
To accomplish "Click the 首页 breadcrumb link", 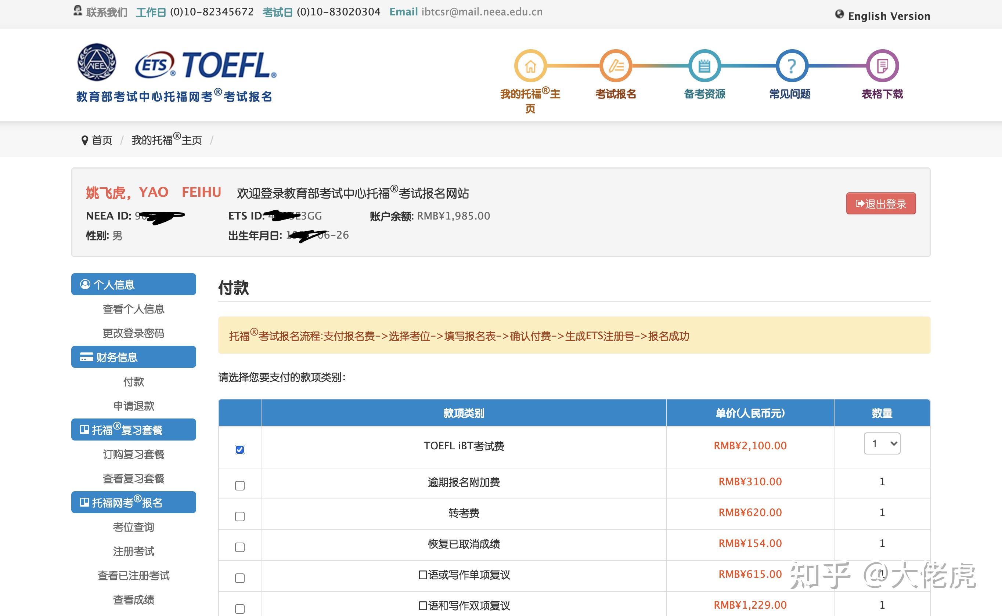I will 102,141.
